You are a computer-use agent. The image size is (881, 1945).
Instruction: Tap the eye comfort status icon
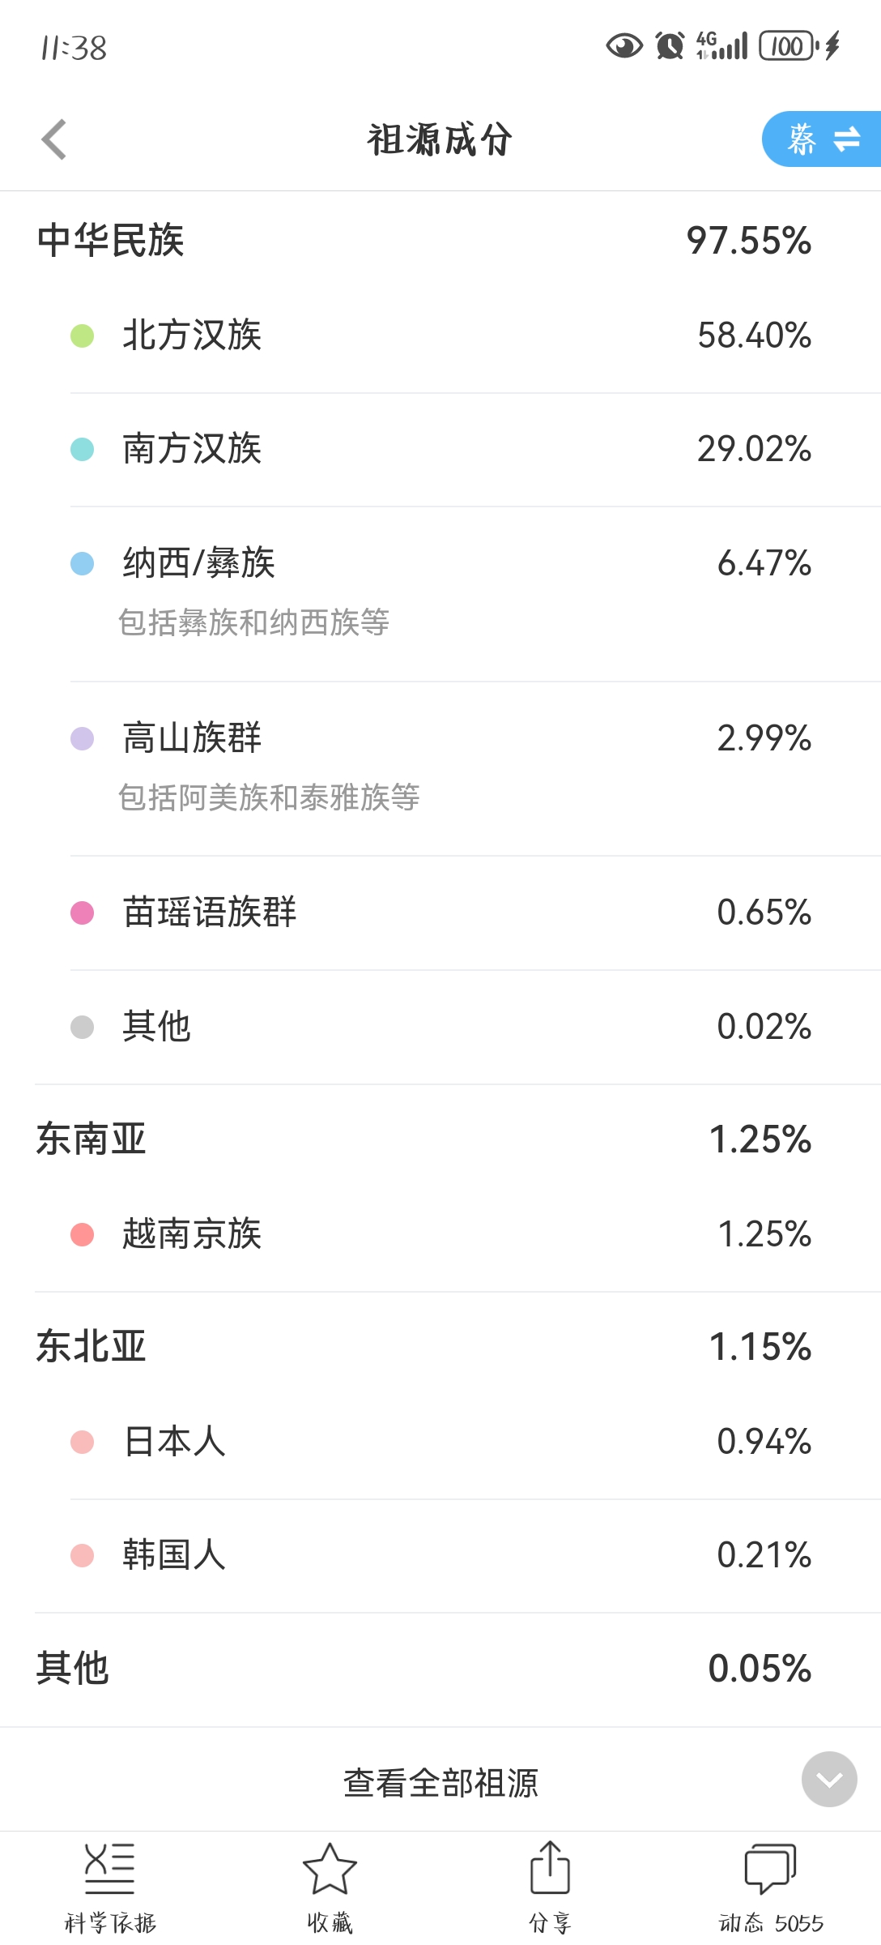[624, 46]
